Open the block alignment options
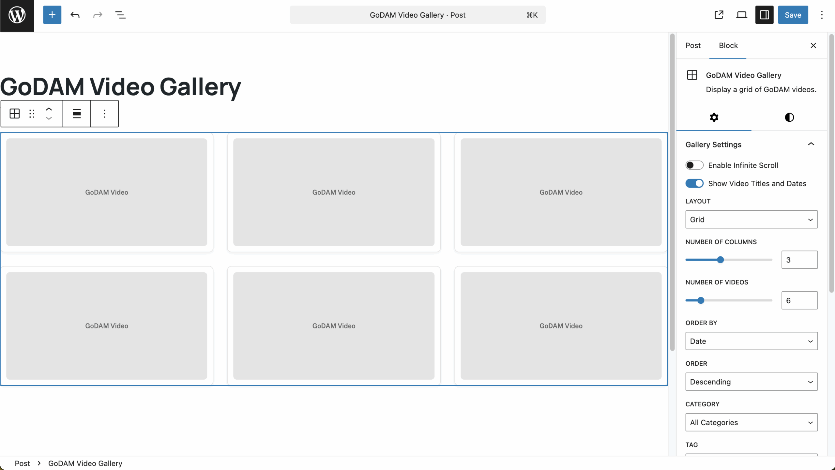Image resolution: width=835 pixels, height=470 pixels. pos(77,114)
